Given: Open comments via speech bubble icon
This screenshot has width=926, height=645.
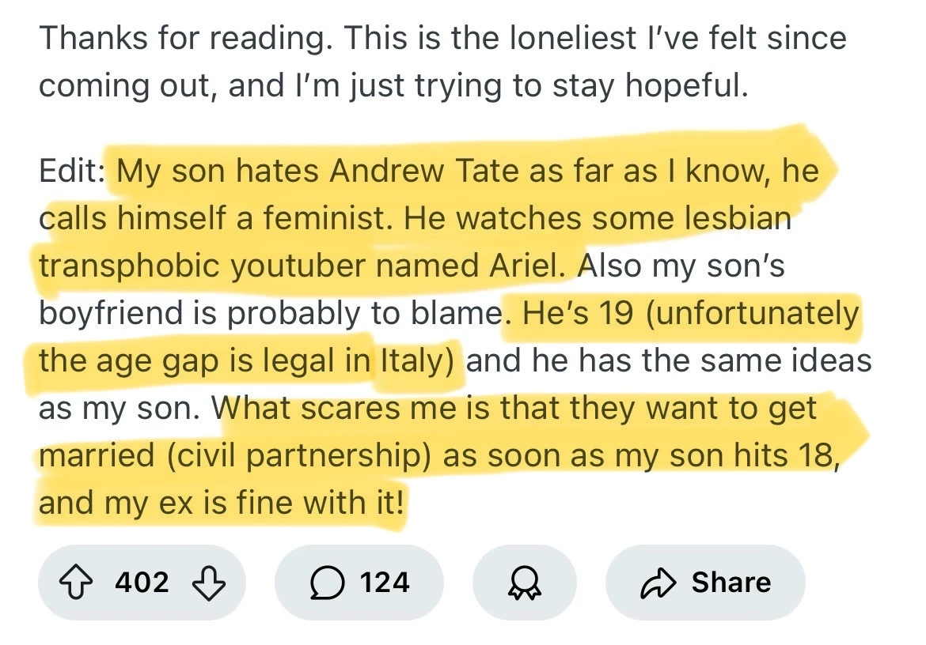Looking at the screenshot, I should click(x=328, y=583).
